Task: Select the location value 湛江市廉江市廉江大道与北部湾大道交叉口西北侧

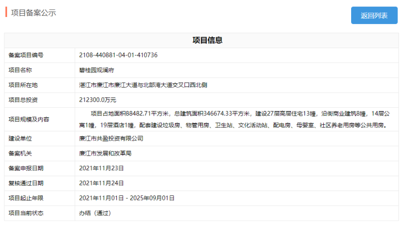Action: [x=143, y=85]
